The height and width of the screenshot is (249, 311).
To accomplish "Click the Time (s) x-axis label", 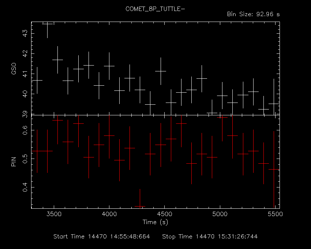I will [x=155, y=222].
